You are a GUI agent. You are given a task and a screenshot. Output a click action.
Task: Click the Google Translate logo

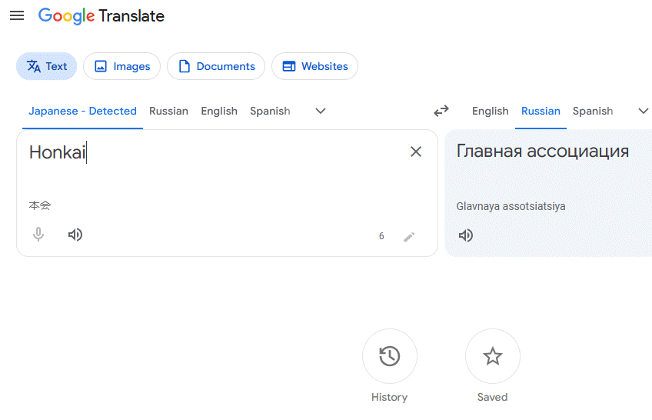[101, 15]
